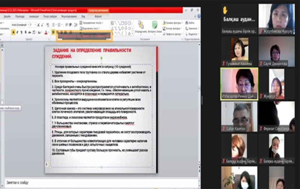Open the Design (Дизайн) ribbon tab
The image size is (300, 189).
7,17
